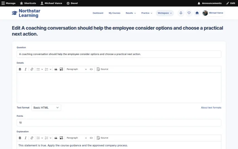Open the Text format Basic HTML select

point(46,107)
